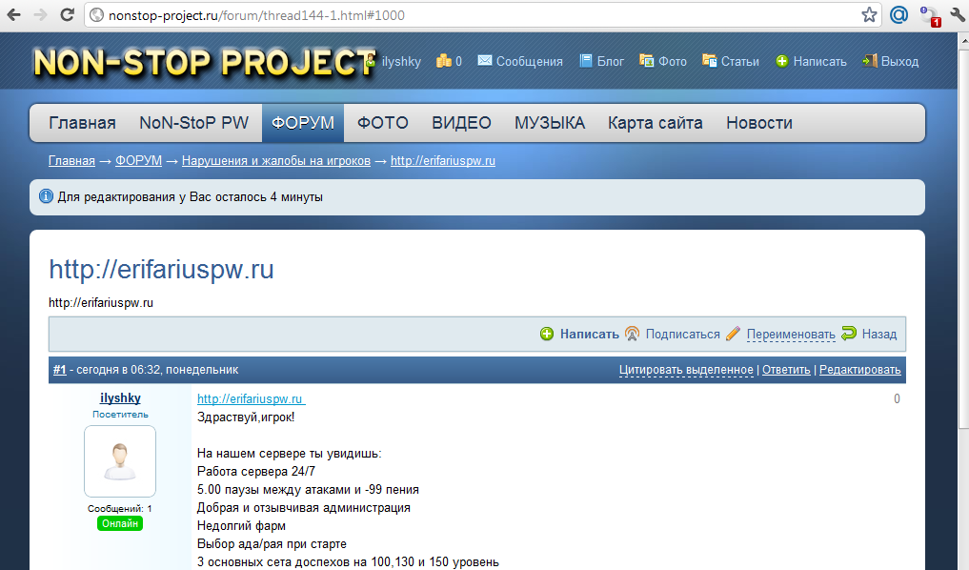Click ФОРУМ breadcrumb link
The height and width of the screenshot is (570, 969).
tap(138, 161)
